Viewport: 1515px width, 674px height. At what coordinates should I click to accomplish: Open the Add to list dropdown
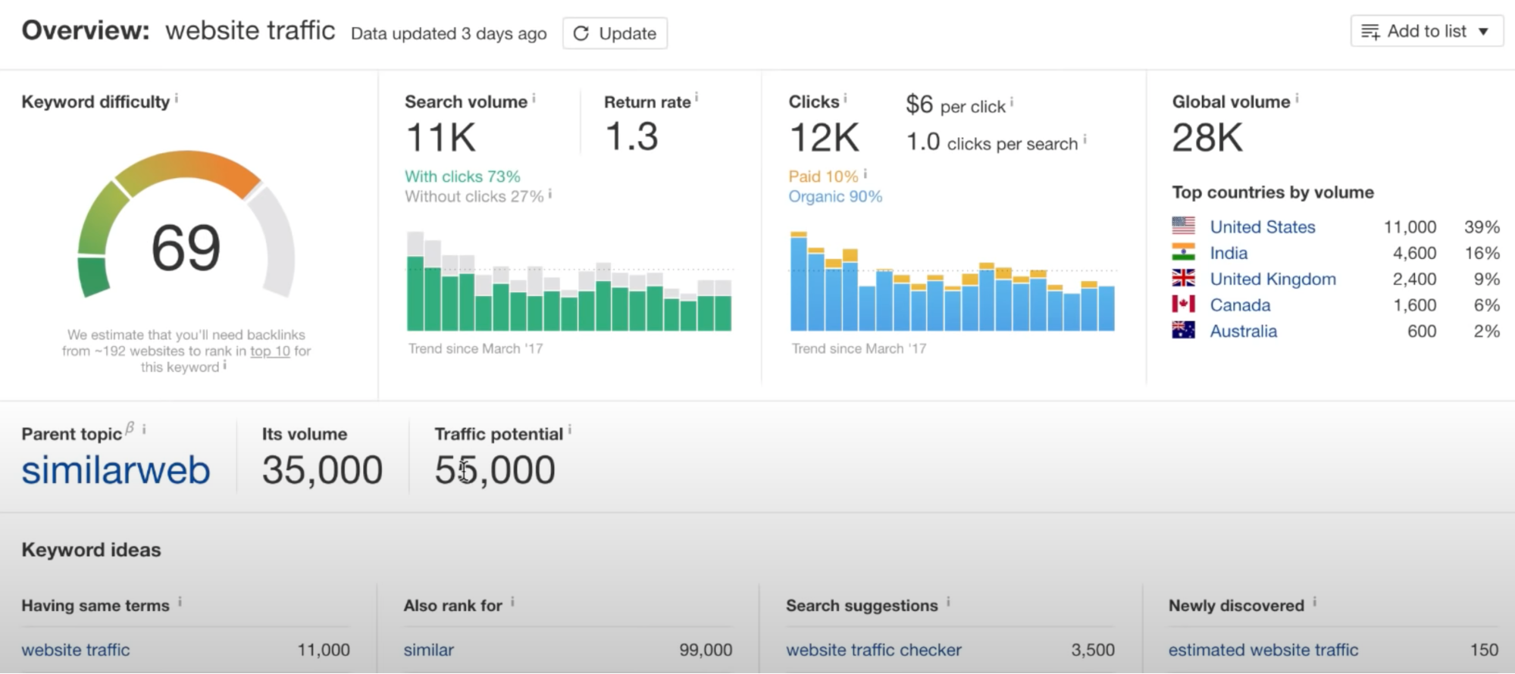(x=1426, y=32)
